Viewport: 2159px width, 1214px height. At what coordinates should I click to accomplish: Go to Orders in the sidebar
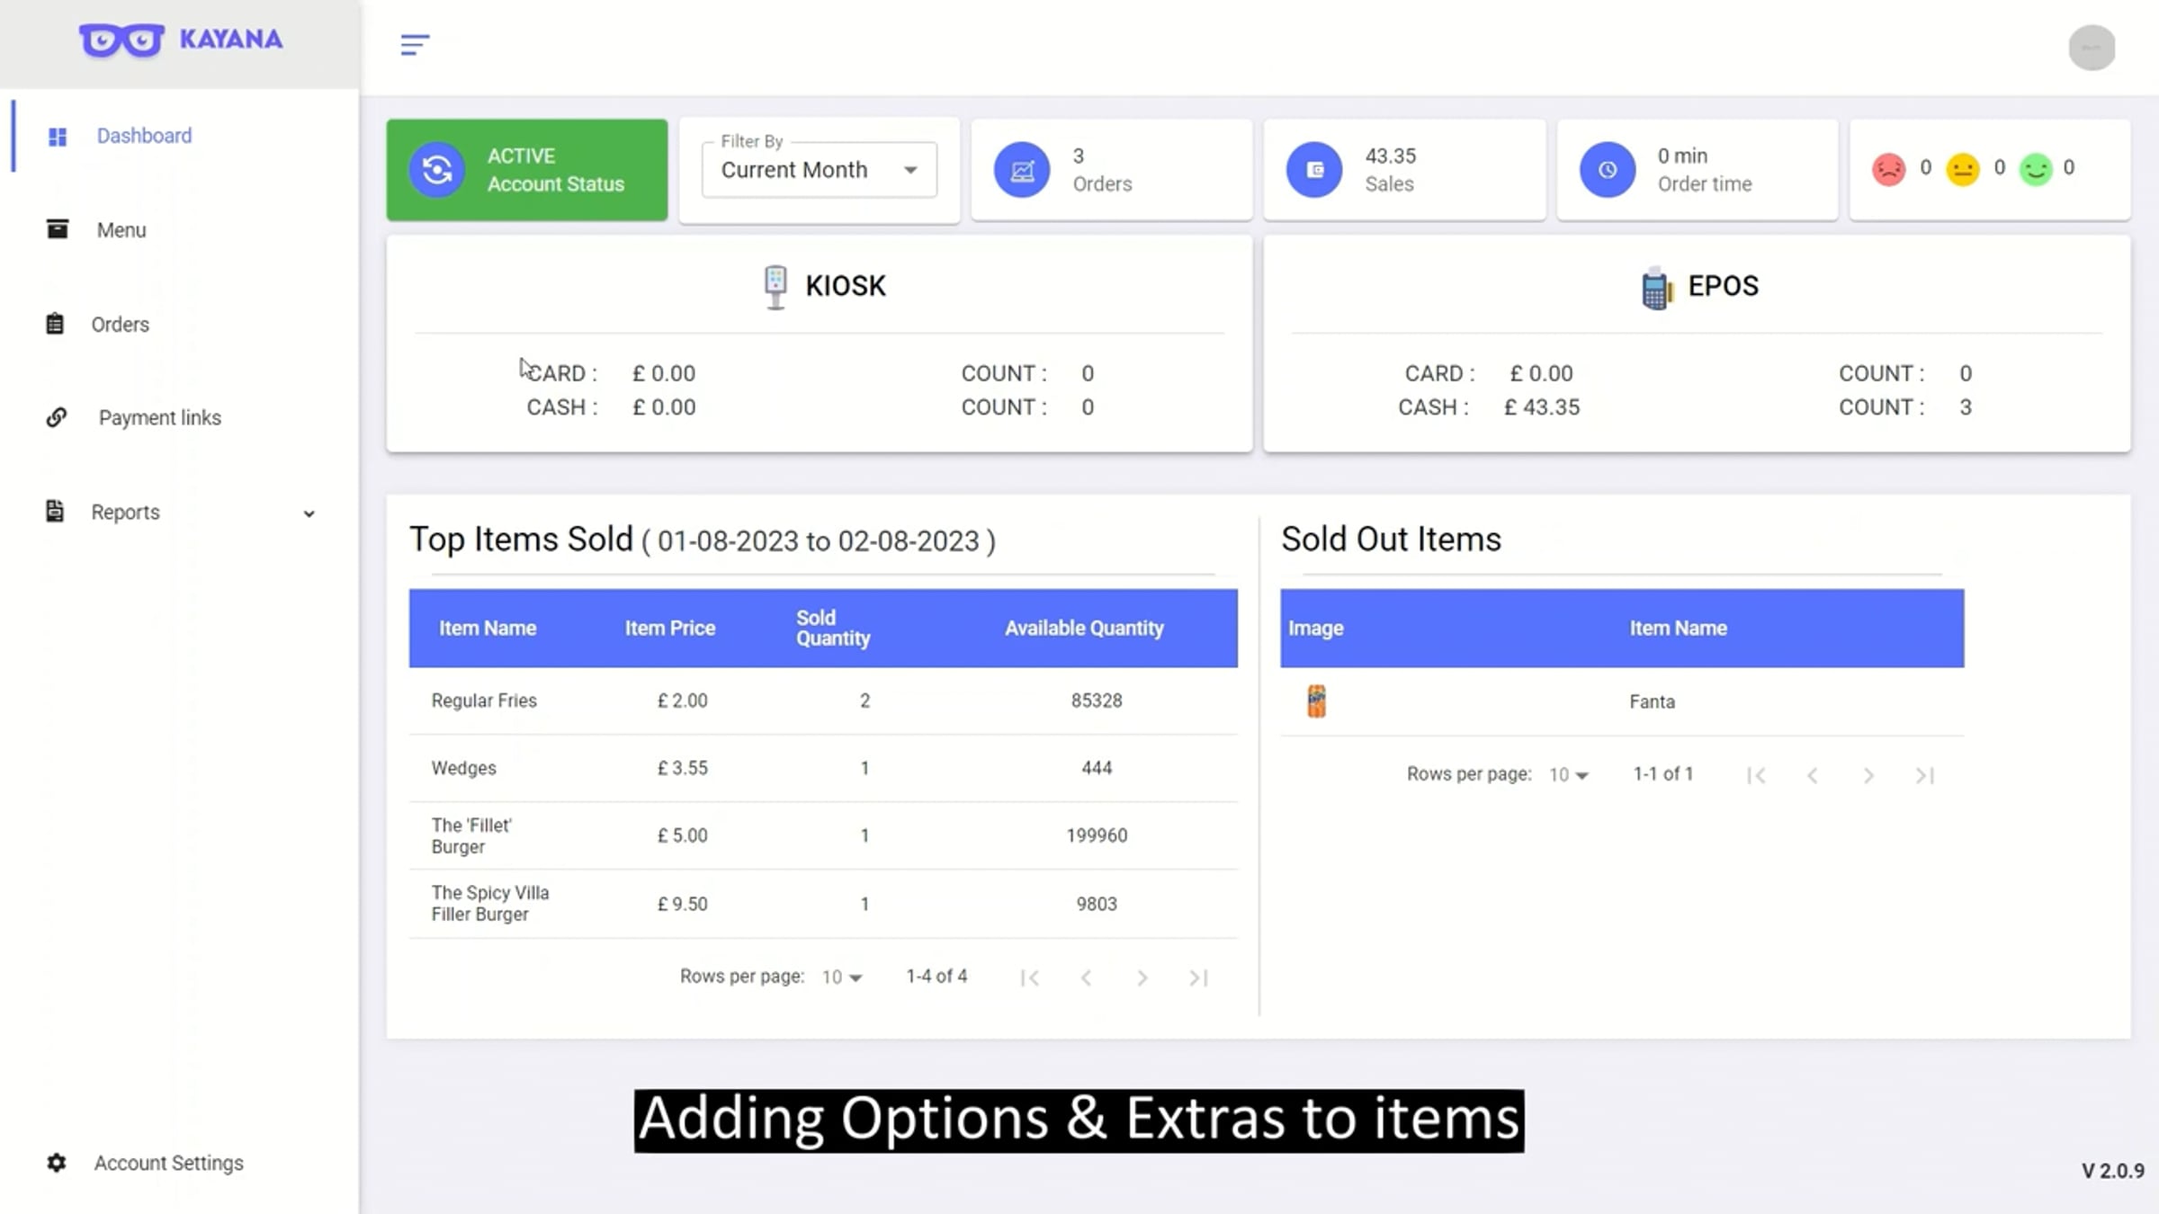(120, 325)
